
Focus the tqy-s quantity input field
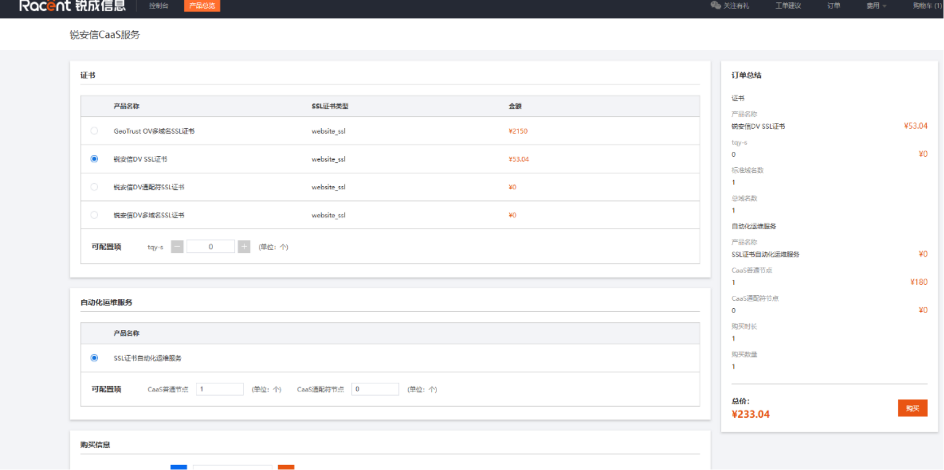tap(211, 247)
